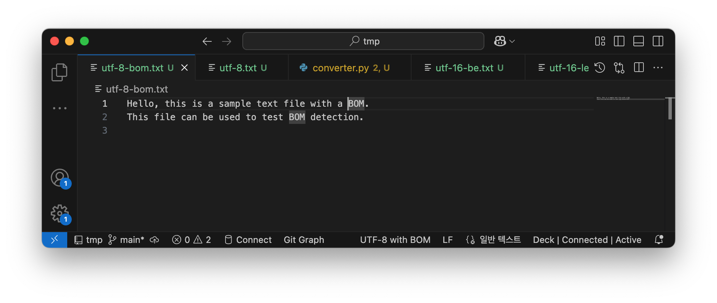Click the customize layout icon
The height and width of the screenshot is (303, 717).
600,41
